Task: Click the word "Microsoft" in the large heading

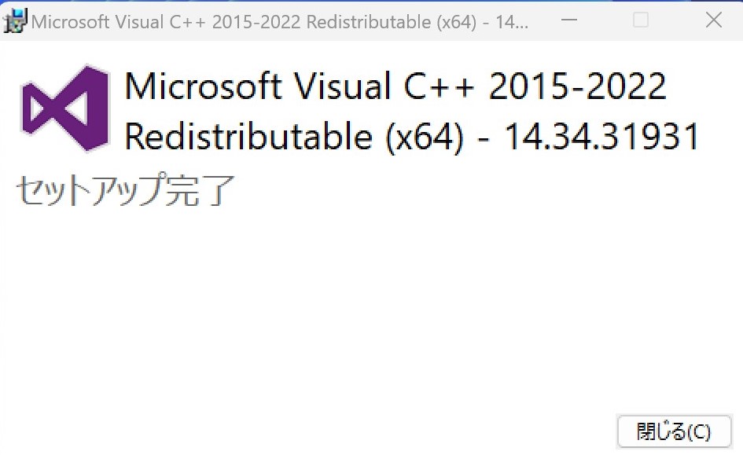Action: [203, 86]
